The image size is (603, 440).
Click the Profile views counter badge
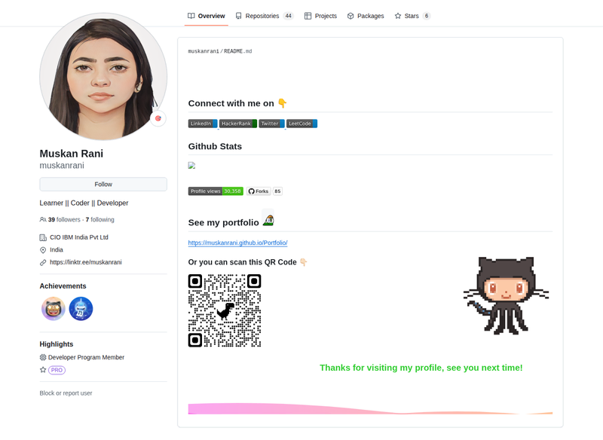pos(216,191)
